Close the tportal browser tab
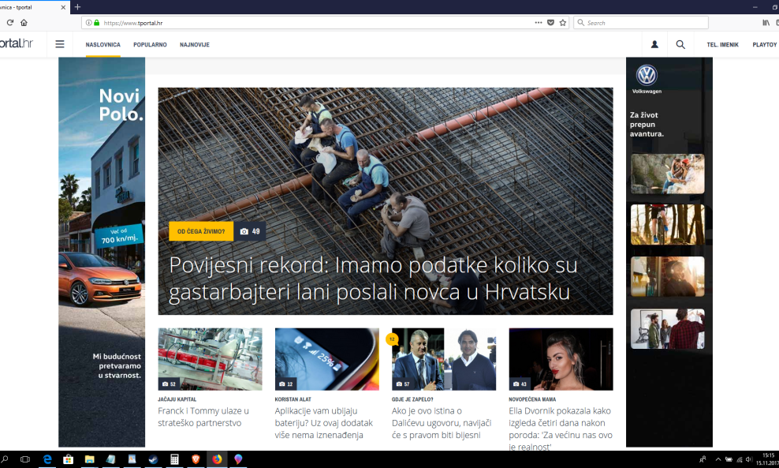Screen dimensions: 779x468 (x=63, y=7)
